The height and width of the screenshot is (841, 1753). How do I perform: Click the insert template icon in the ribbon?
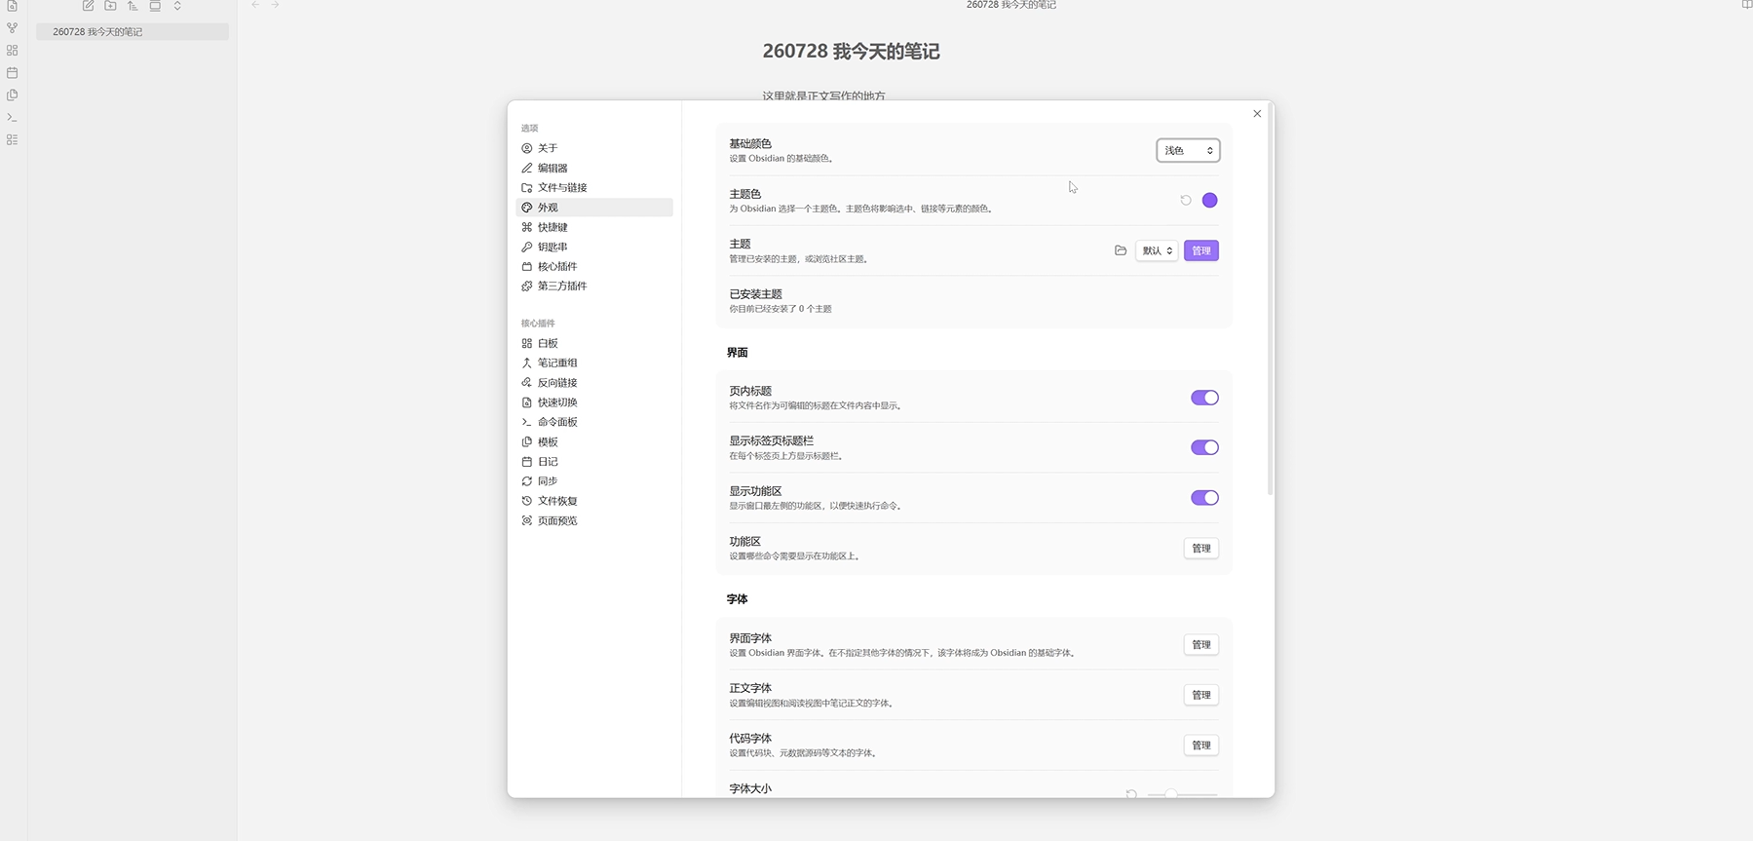click(x=12, y=96)
